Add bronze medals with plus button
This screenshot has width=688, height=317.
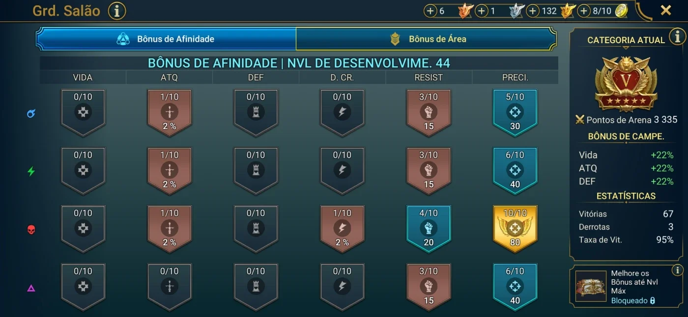(430, 11)
